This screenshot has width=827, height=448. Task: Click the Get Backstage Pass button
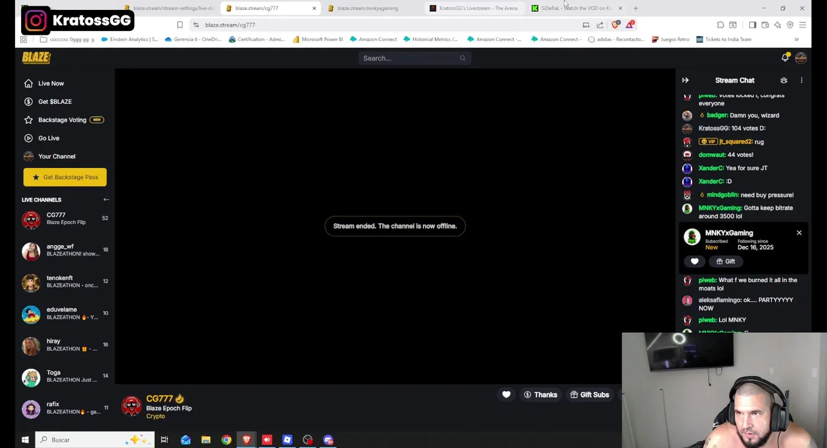pos(65,177)
